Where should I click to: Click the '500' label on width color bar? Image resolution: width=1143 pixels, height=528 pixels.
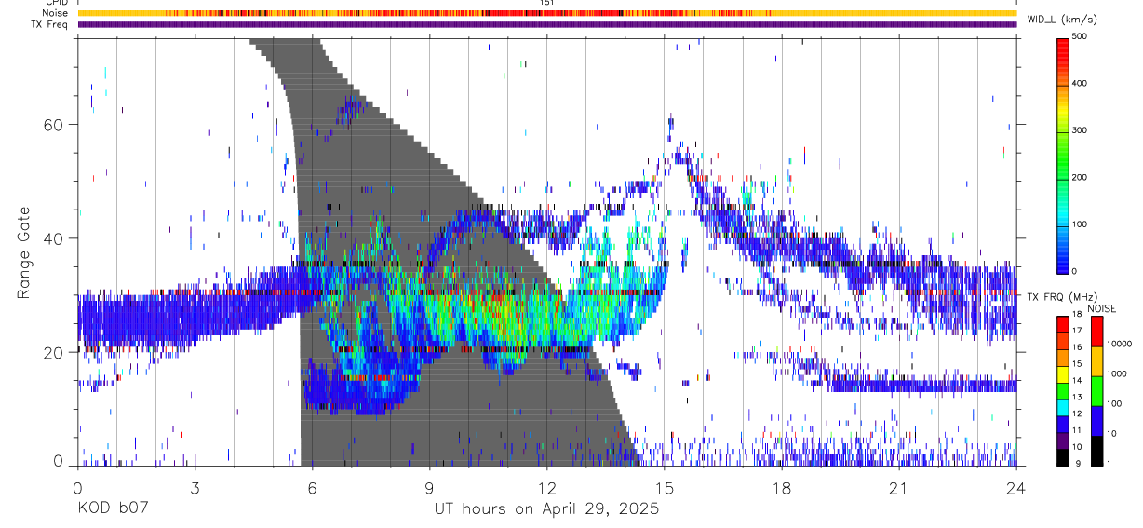tap(1080, 37)
